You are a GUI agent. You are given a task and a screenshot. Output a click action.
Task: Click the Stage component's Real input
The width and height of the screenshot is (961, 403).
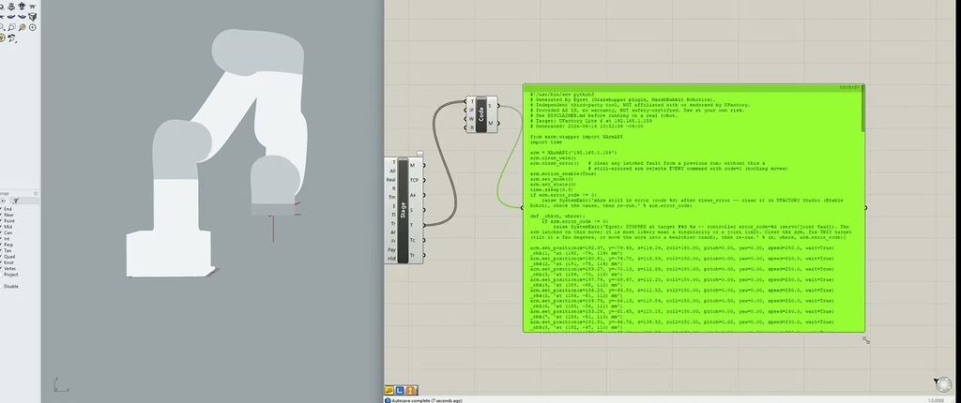click(x=390, y=179)
